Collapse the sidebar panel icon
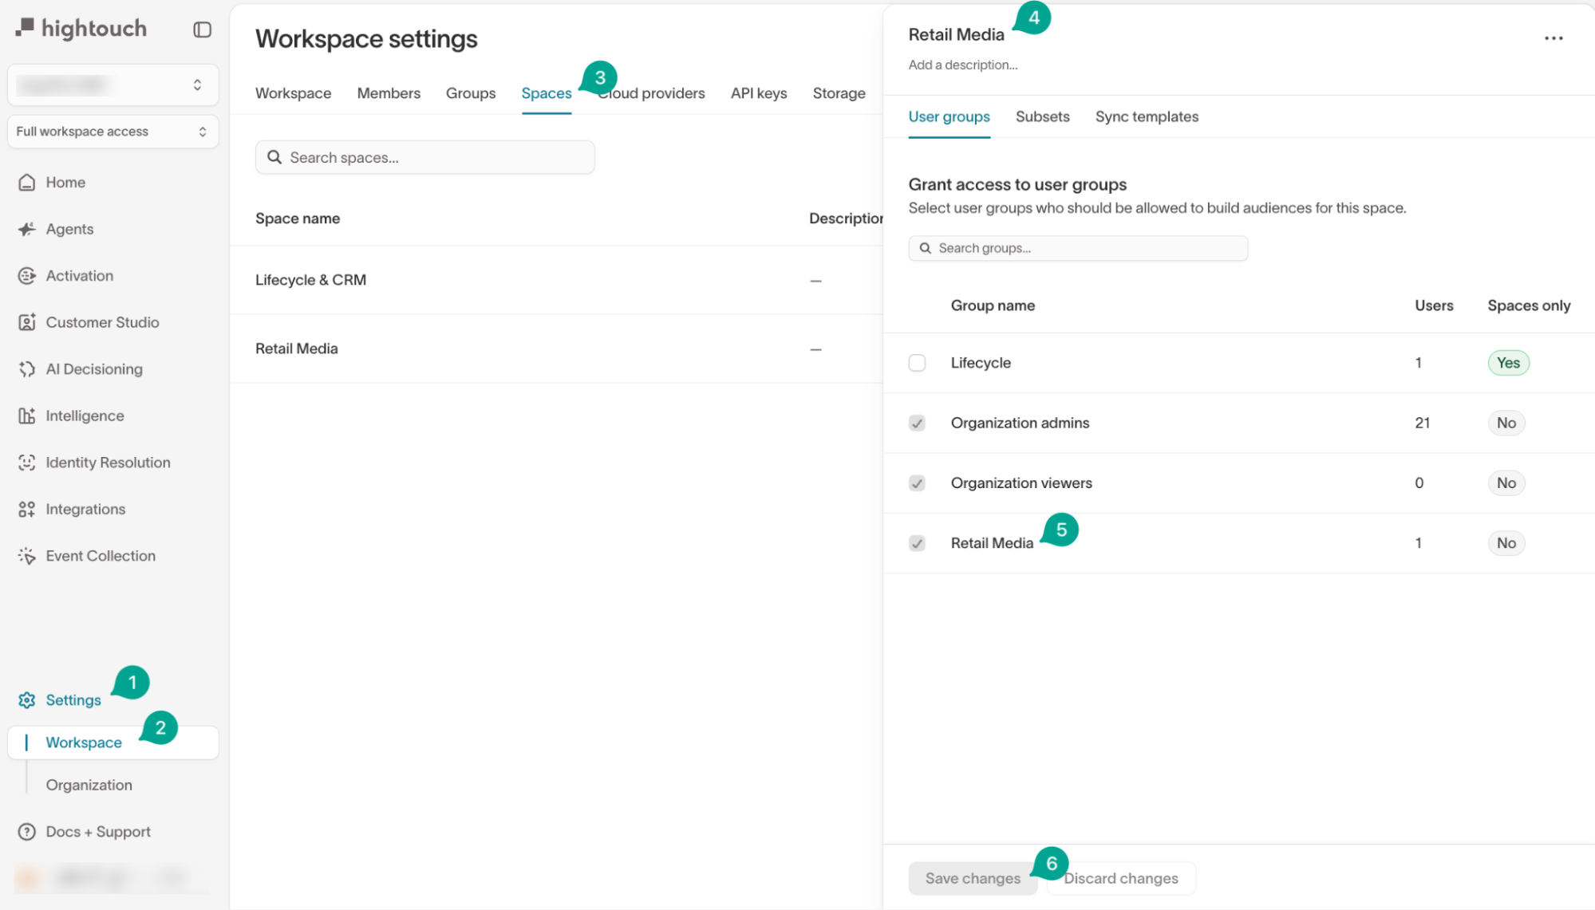 pyautogui.click(x=202, y=30)
